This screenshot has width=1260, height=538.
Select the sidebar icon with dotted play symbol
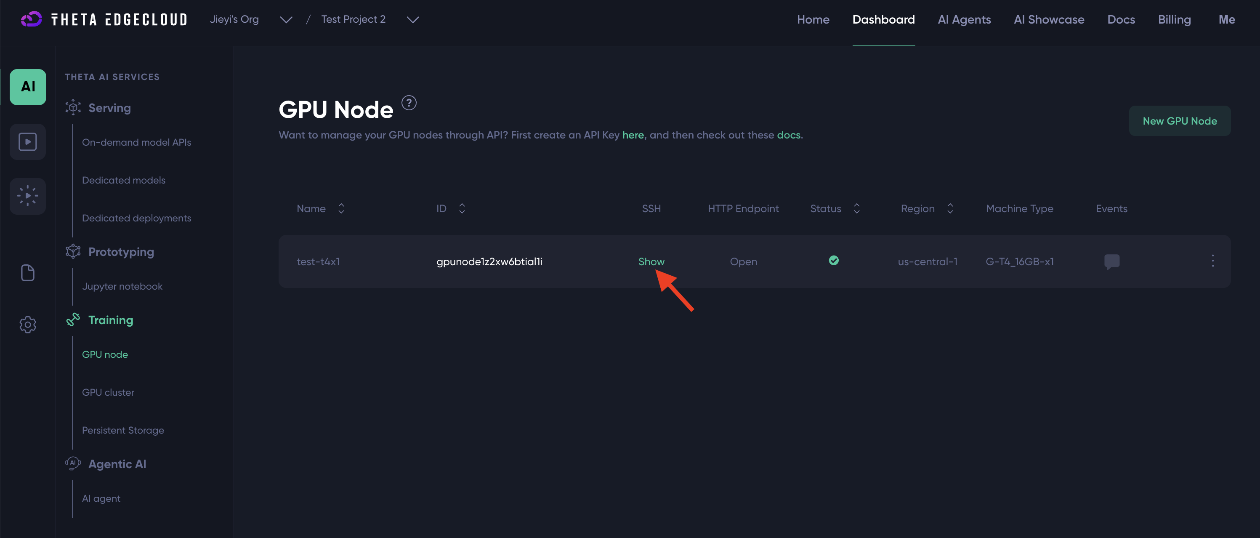[28, 196]
